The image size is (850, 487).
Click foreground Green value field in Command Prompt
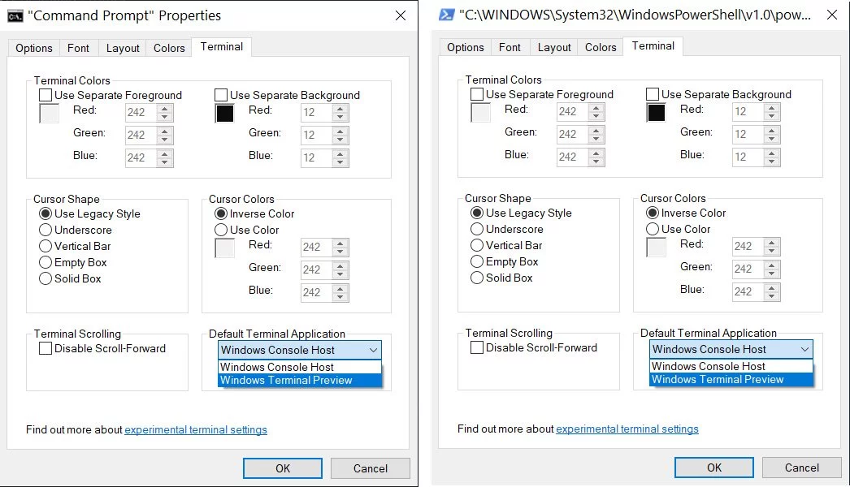click(x=141, y=135)
